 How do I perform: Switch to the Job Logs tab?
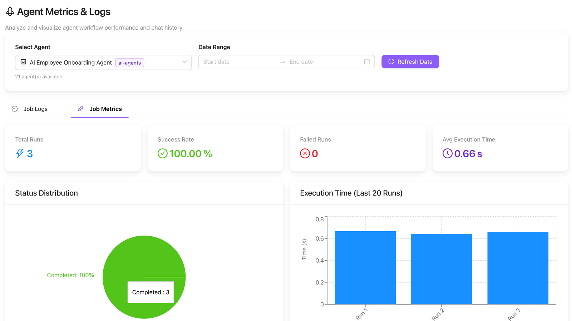pyautogui.click(x=35, y=109)
